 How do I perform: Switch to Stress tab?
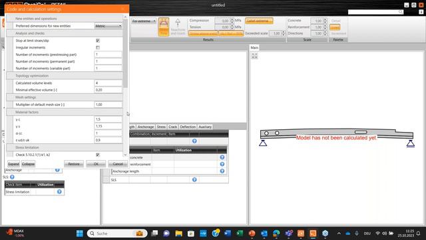(x=161, y=127)
